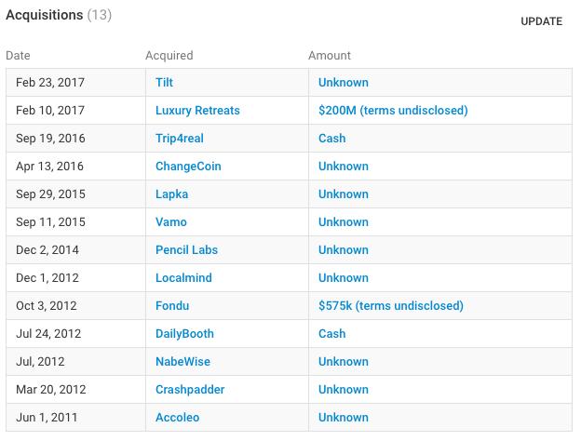Click the UPDATE button
Screen dimensions: 581x441
tap(541, 21)
